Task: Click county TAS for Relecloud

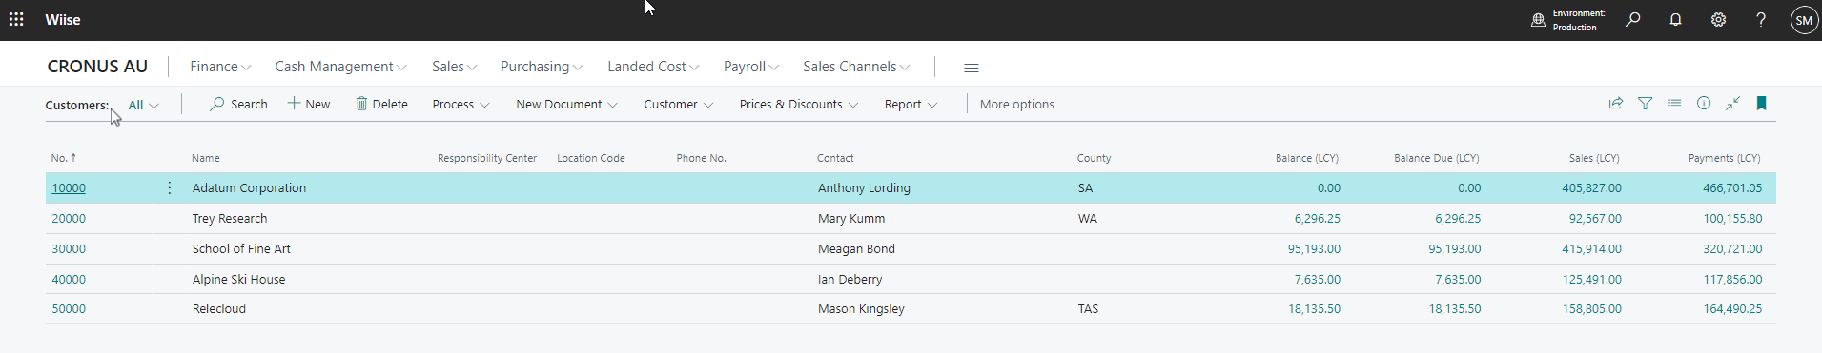Action: click(1088, 309)
